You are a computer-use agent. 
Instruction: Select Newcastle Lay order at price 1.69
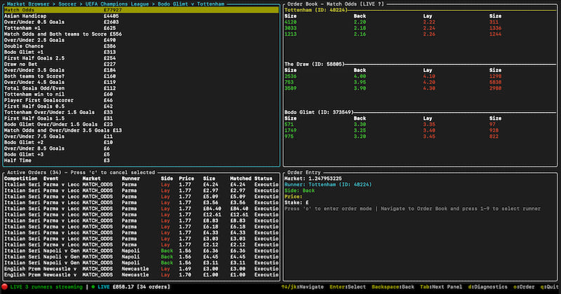coord(142,269)
